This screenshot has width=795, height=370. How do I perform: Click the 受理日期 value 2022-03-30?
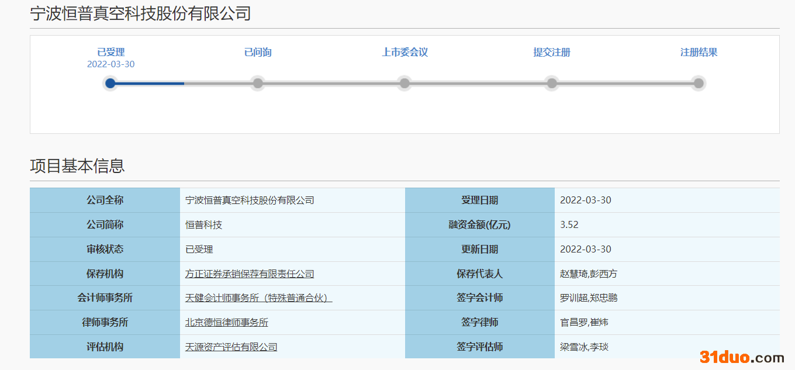(586, 200)
